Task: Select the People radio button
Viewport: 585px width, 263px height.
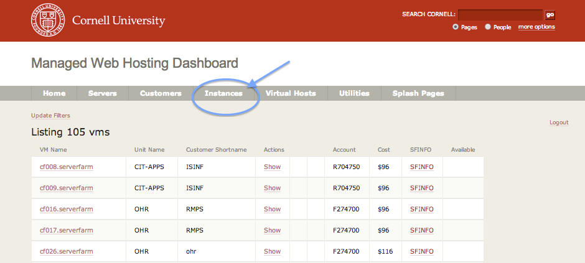Action: pyautogui.click(x=488, y=27)
